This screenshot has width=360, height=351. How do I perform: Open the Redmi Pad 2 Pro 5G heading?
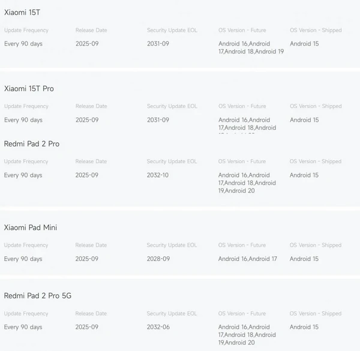click(38, 296)
